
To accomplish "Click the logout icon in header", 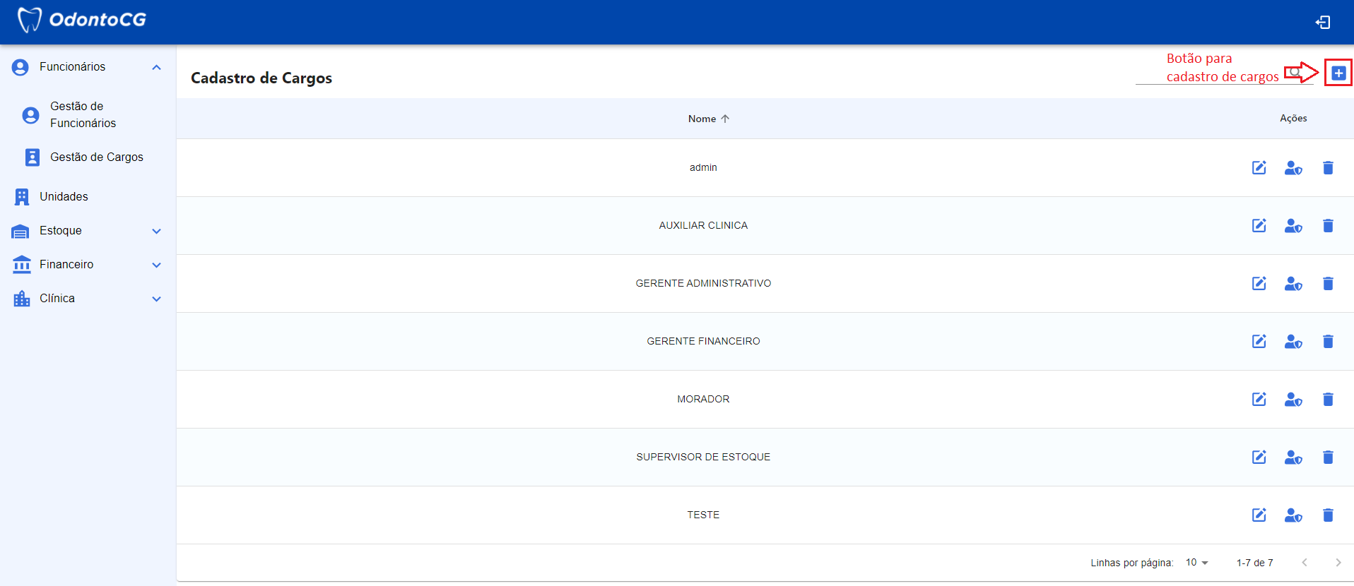I will [1322, 23].
